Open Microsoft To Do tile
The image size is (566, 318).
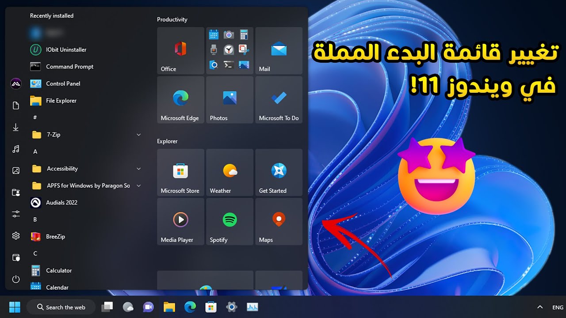tap(279, 99)
